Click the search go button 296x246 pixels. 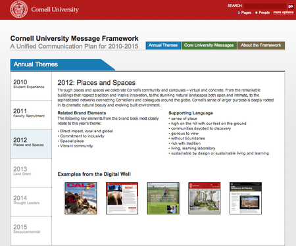point(291,6)
